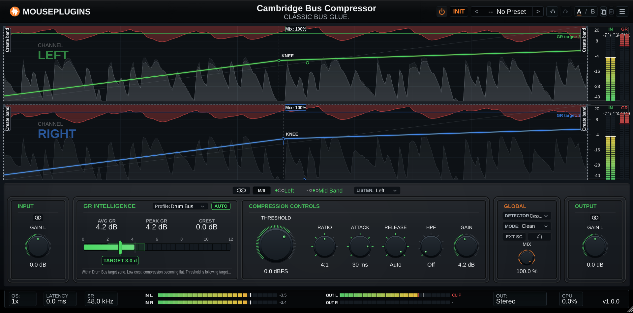Click the RATIO knob
Screen dimensions: 633x313
pyautogui.click(x=325, y=247)
